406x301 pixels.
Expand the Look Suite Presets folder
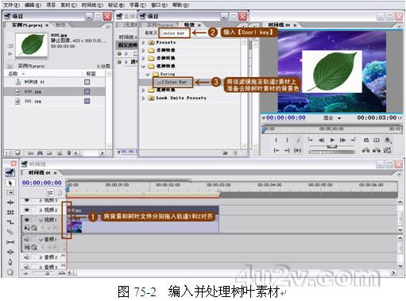pos(144,98)
